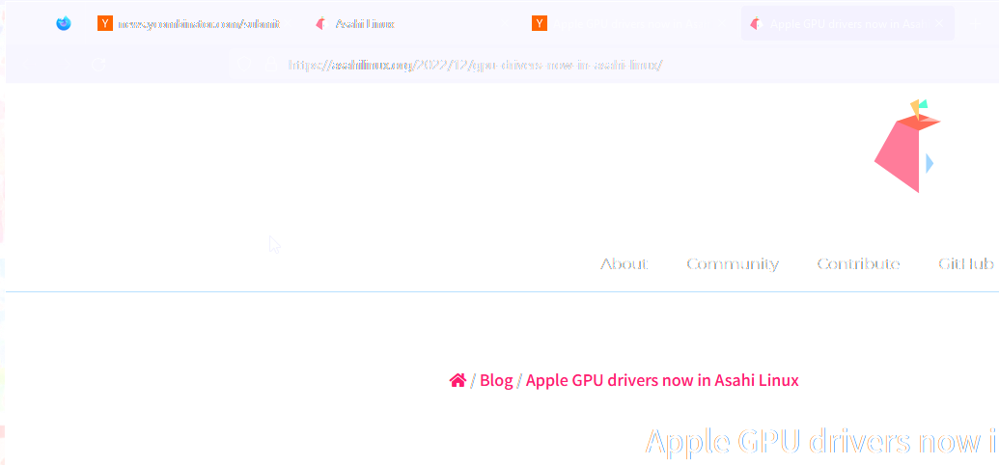The width and height of the screenshot is (999, 465).
Task: Click the article heading Apple GPU drivers now
Action: [x=821, y=441]
